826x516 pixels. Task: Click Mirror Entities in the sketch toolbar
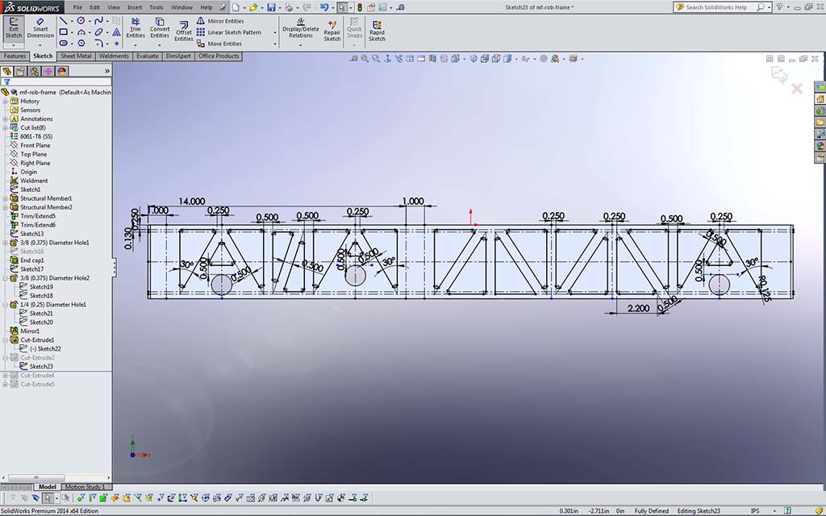click(225, 21)
